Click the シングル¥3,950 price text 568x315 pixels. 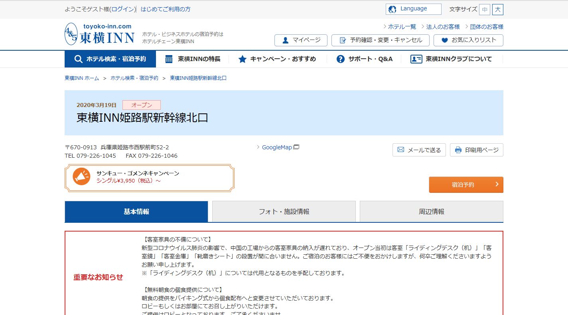(x=129, y=181)
